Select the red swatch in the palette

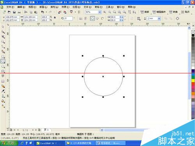(193, 84)
